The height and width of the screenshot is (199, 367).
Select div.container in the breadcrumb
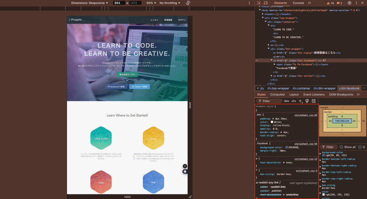(x=301, y=89)
